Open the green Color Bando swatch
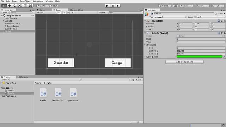 click(200, 57)
